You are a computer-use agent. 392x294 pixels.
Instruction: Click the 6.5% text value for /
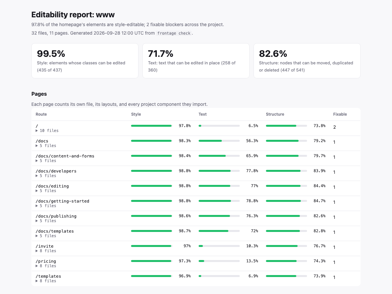click(x=253, y=126)
